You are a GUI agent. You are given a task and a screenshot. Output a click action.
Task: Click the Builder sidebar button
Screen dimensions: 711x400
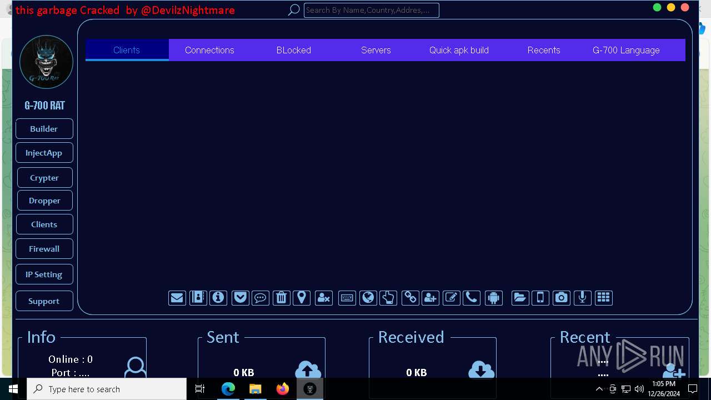point(44,128)
